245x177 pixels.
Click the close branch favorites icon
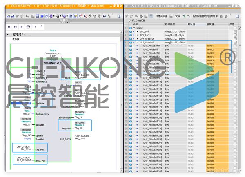(x=41, y=27)
